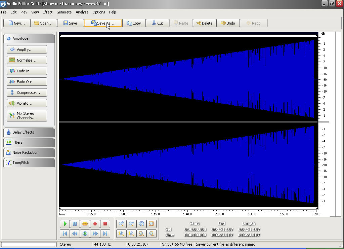The height and width of the screenshot is (249, 344).
Task: Expand the Delay Effects section
Action: click(x=29, y=132)
